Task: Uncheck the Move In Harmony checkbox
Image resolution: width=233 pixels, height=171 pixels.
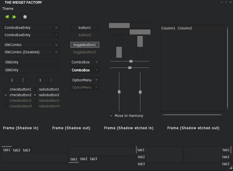Action: 111,116
